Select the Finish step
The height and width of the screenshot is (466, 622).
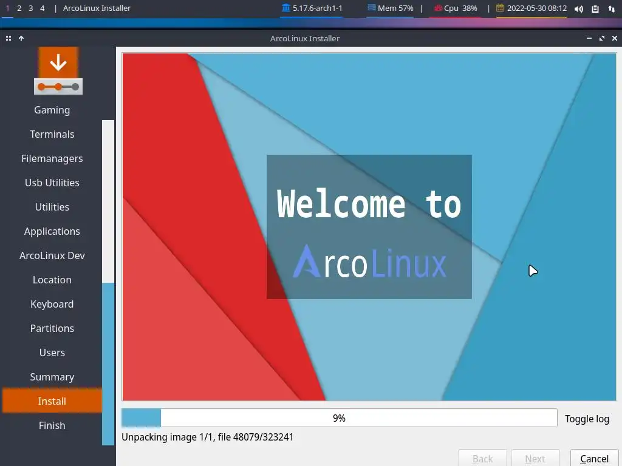[x=52, y=425]
